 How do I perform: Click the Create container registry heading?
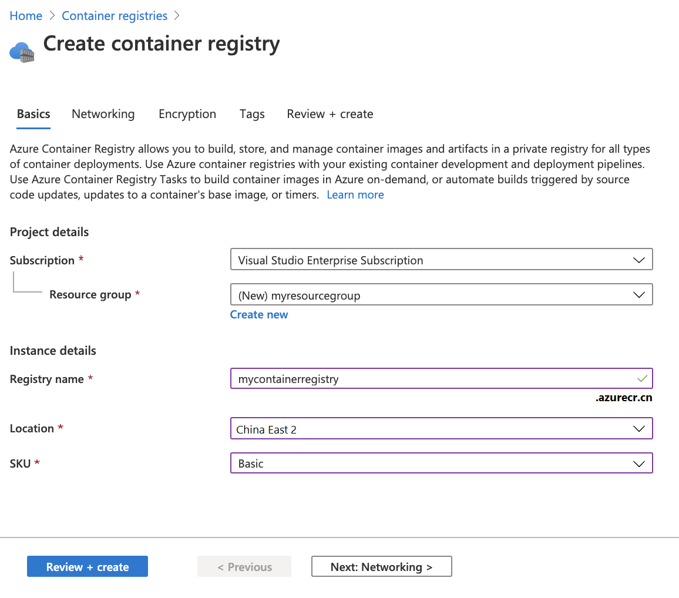tap(162, 43)
